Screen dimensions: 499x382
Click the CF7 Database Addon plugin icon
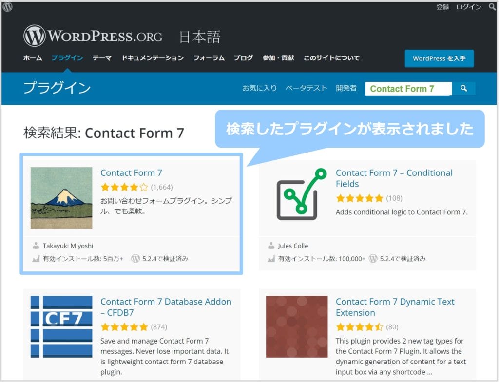pos(61,326)
